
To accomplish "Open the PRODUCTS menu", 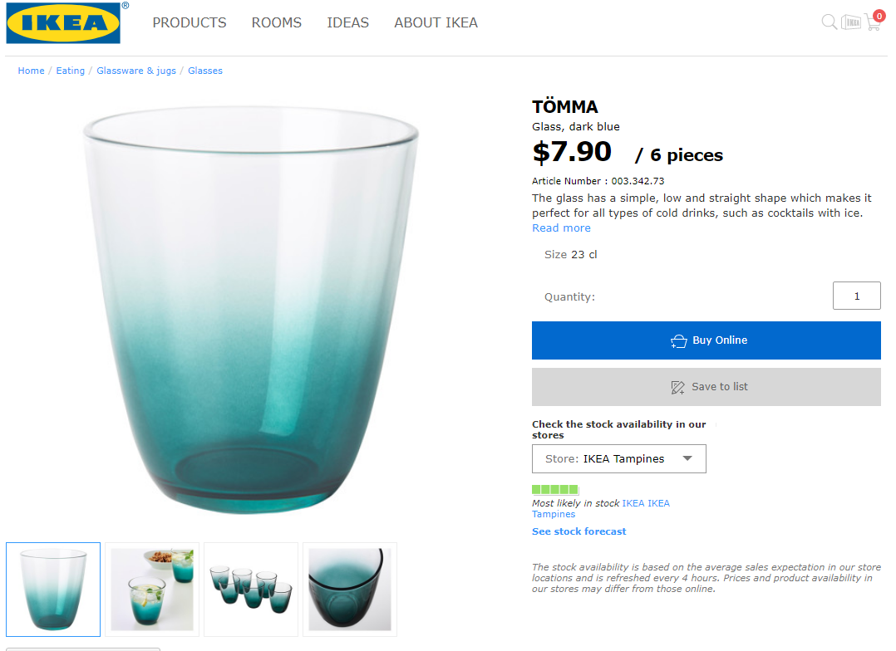I will (x=190, y=23).
